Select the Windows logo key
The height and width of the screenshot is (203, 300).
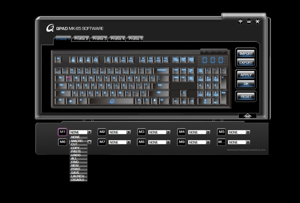point(71,101)
